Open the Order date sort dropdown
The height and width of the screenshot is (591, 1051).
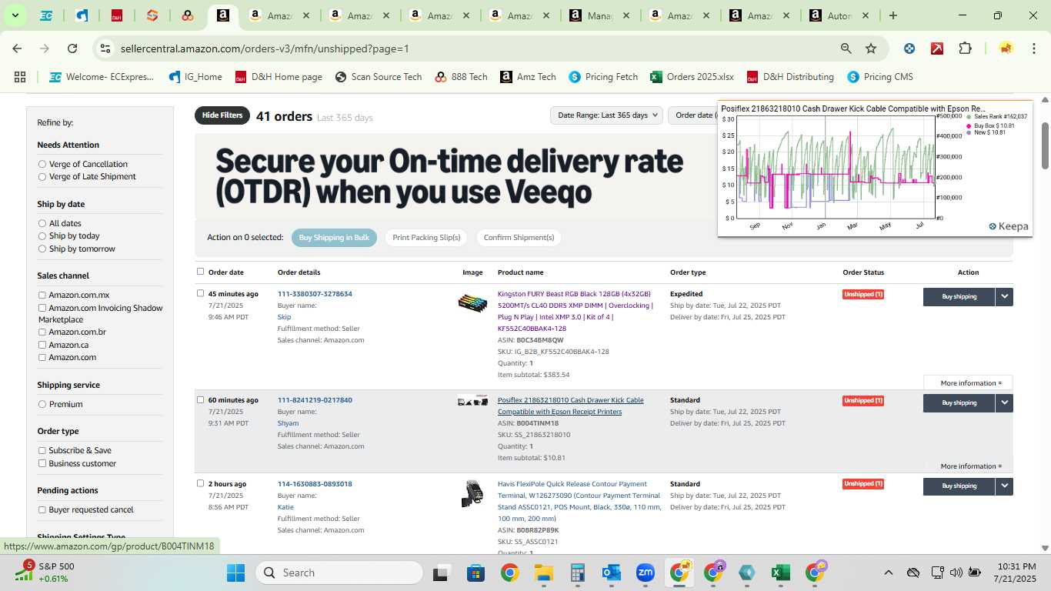coord(693,115)
